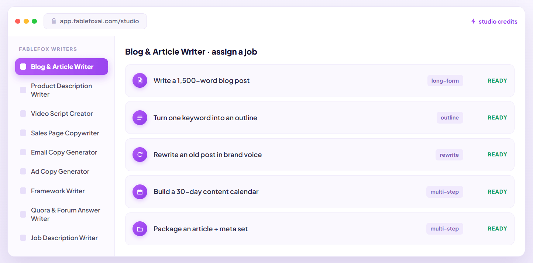Click the lightning bolt icon next to studio credits
This screenshot has height=263, width=533.
pos(474,21)
